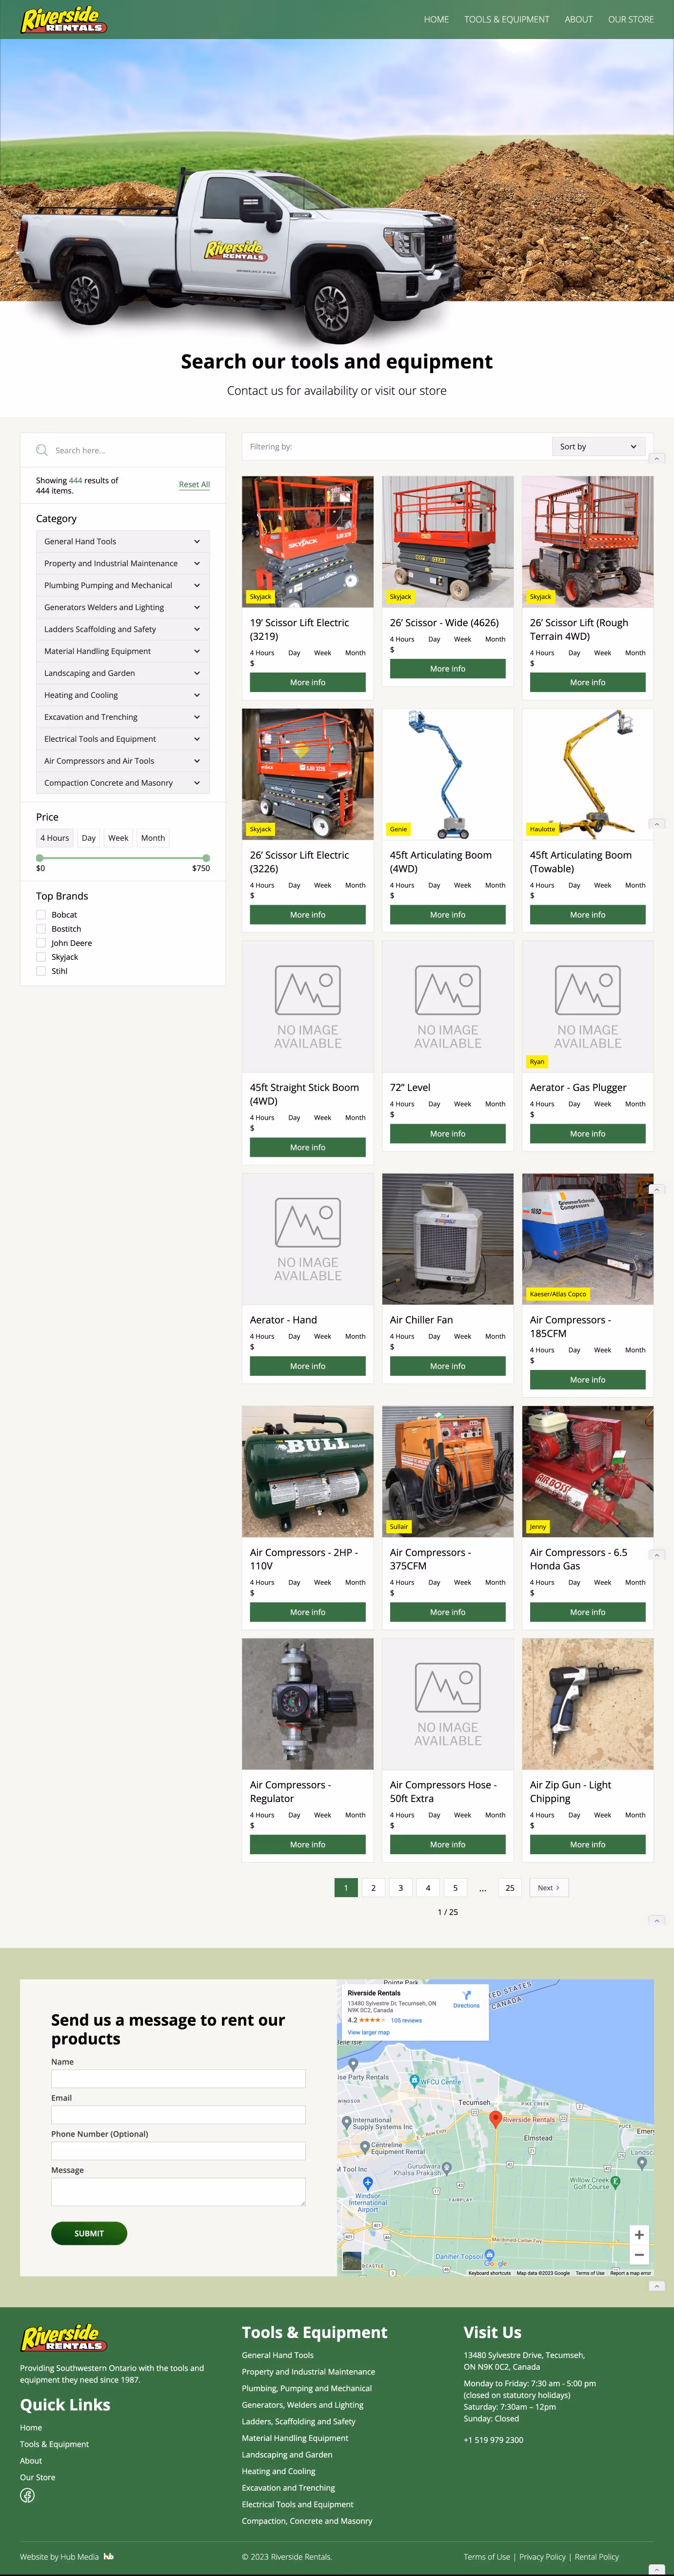674x2576 pixels.
Task: Select the 4 Hours price toggle
Action: pos(55,838)
